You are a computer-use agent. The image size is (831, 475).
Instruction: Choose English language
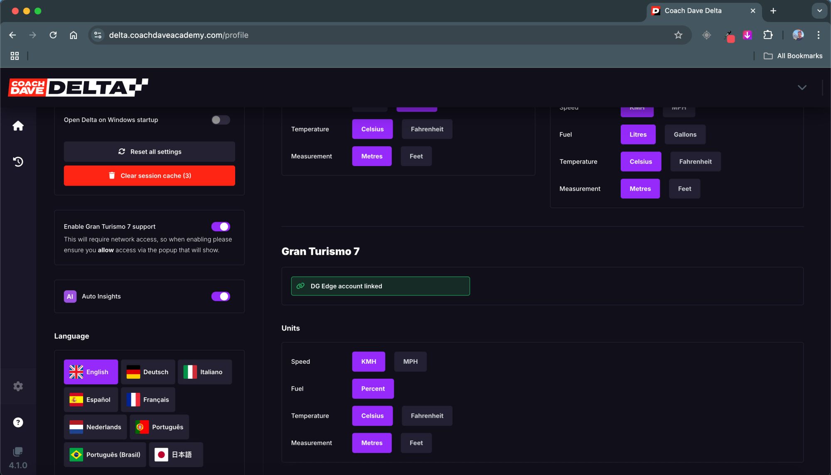point(91,372)
